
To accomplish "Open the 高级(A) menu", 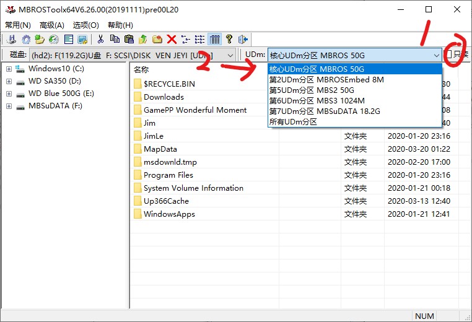I will coord(51,25).
